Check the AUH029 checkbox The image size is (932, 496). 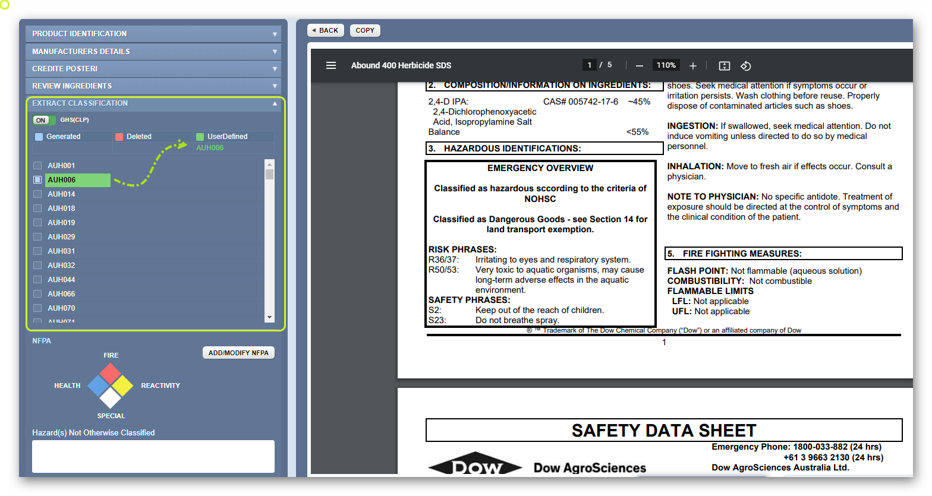pos(37,237)
